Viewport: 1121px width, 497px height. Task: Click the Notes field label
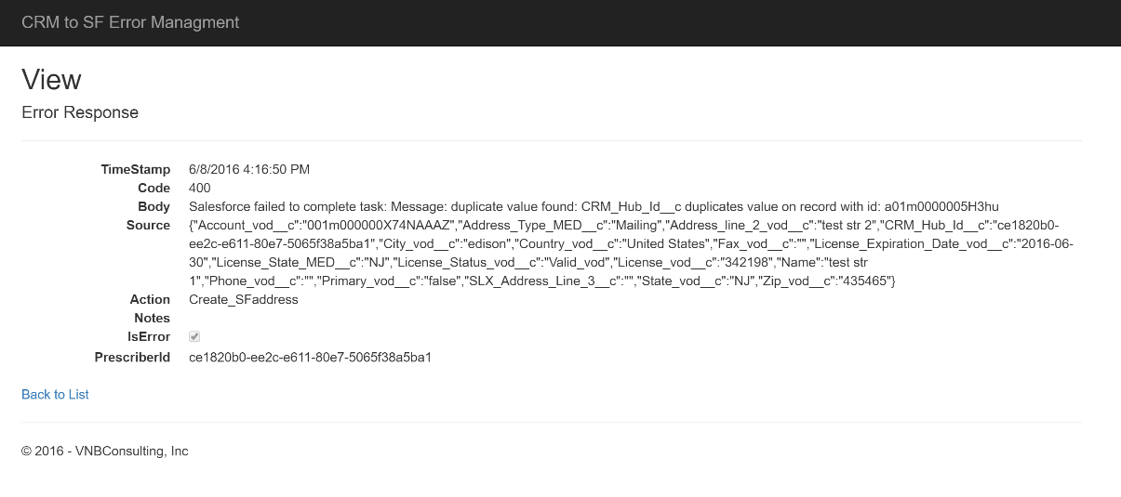point(152,318)
